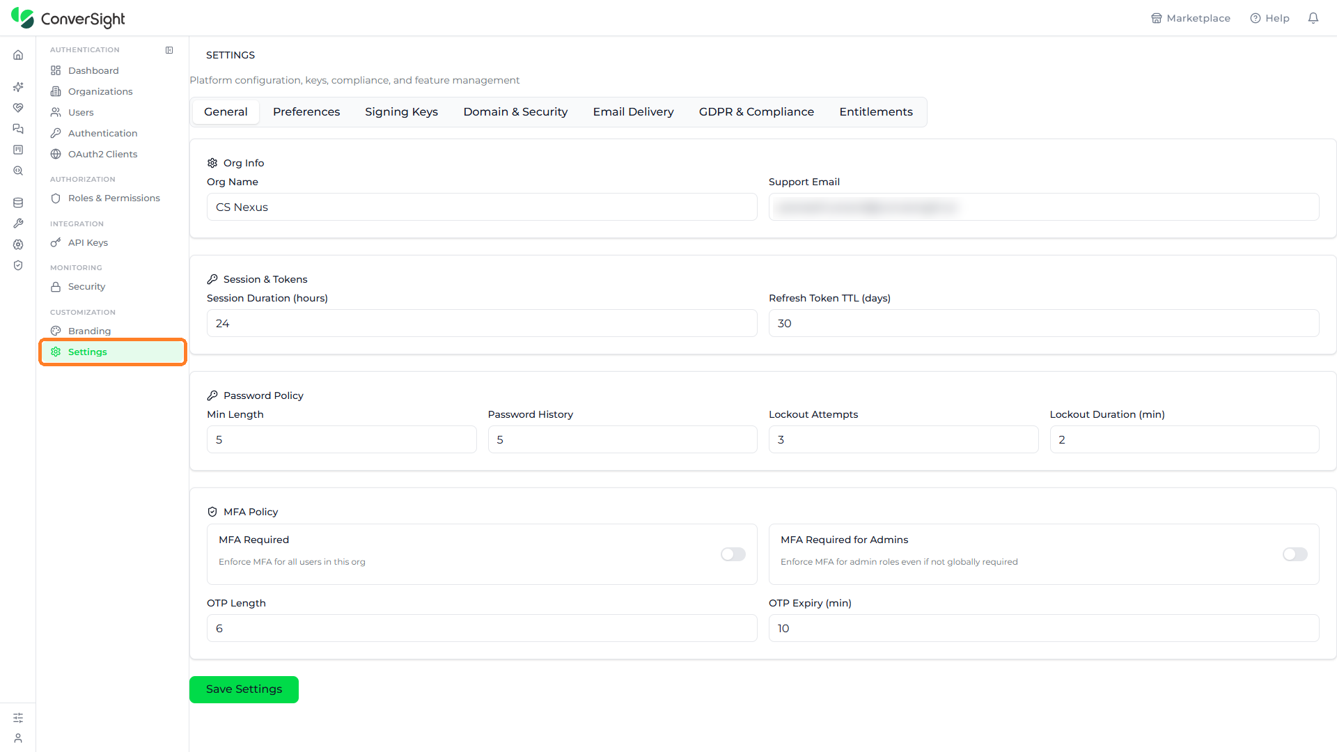Enable MFA Required for Admins toggle
The width and height of the screenshot is (1337, 752).
(x=1295, y=554)
